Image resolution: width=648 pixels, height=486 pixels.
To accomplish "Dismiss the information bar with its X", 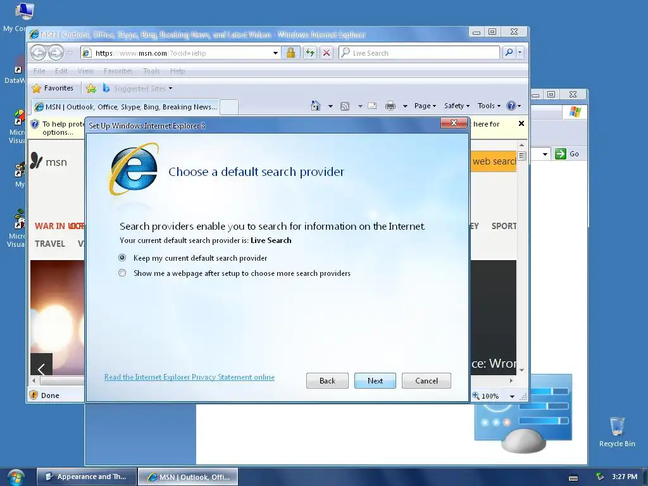I will 521,123.
